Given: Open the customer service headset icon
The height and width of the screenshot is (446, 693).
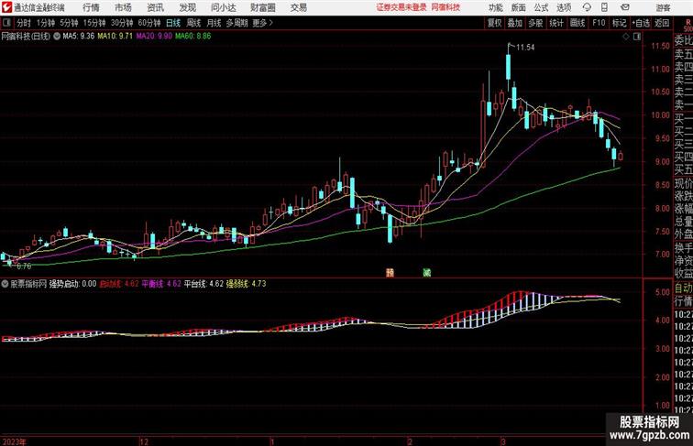Looking at the screenshot, I should [587, 7].
